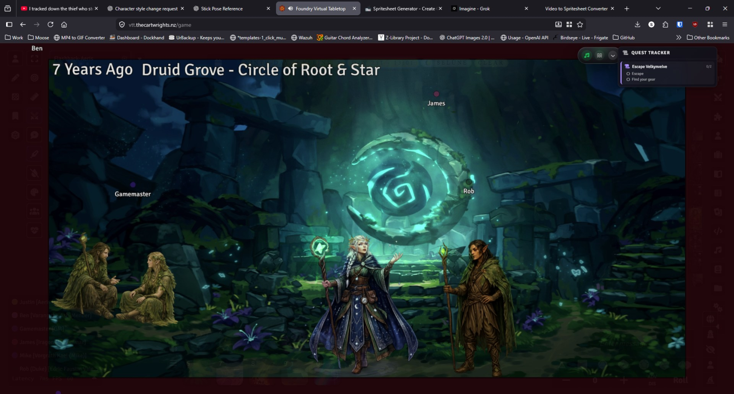Go back one page in the browser
This screenshot has width=734, height=394.
click(x=23, y=24)
